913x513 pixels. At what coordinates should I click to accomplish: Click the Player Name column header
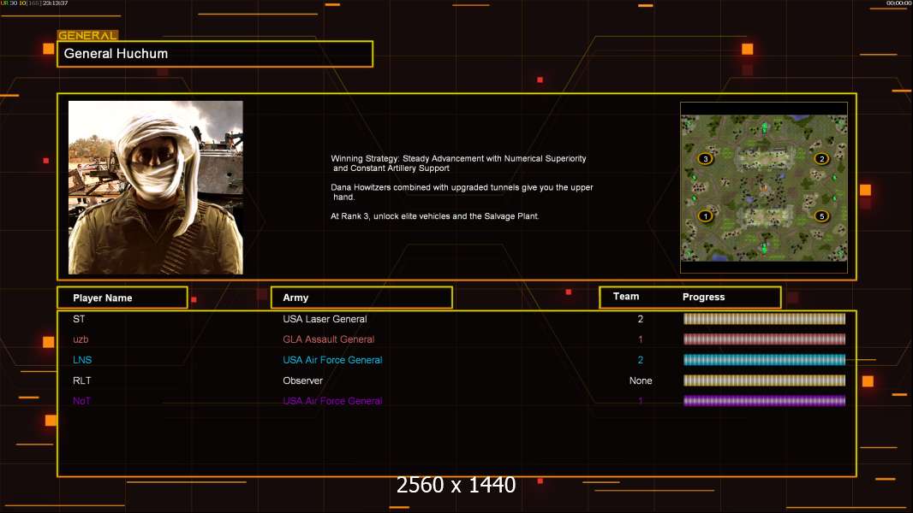coord(122,298)
